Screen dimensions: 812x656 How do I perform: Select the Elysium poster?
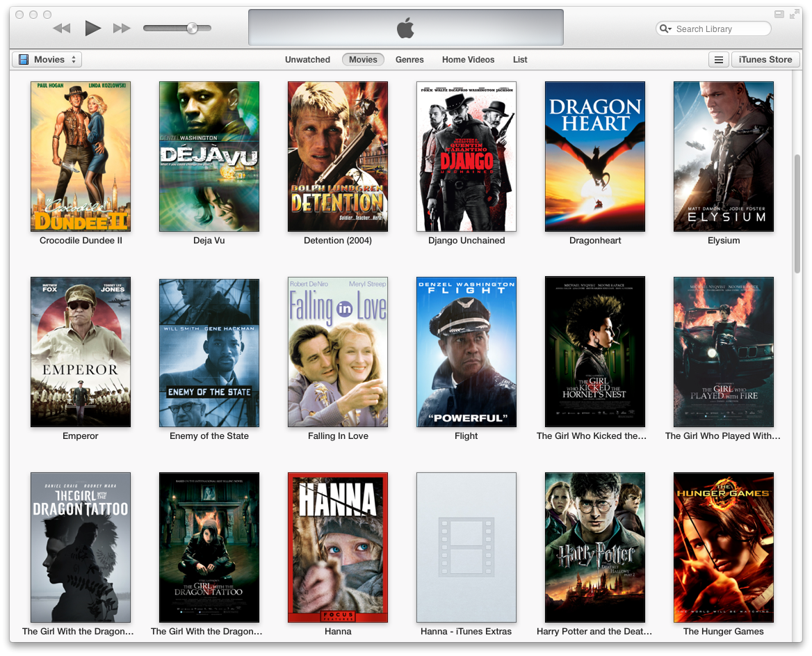point(724,157)
